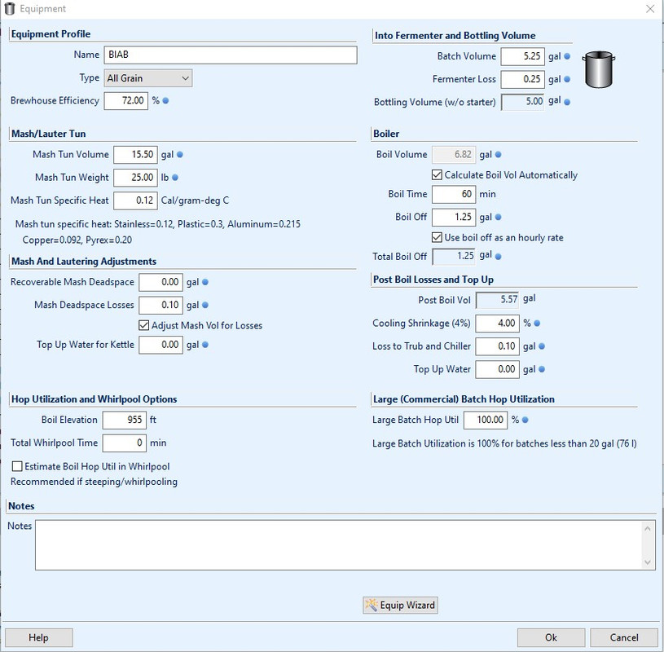Click blue dot beside post-boil Top Up Water

[541, 369]
